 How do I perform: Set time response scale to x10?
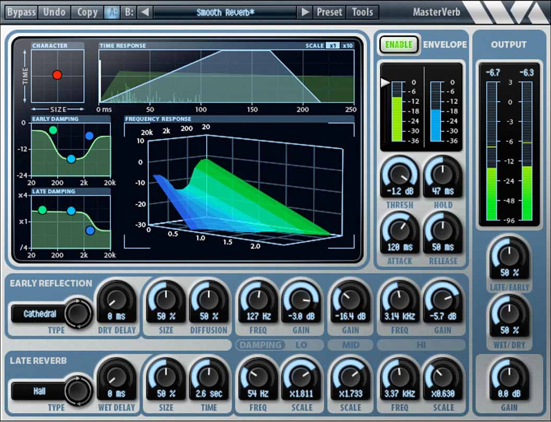[348, 46]
